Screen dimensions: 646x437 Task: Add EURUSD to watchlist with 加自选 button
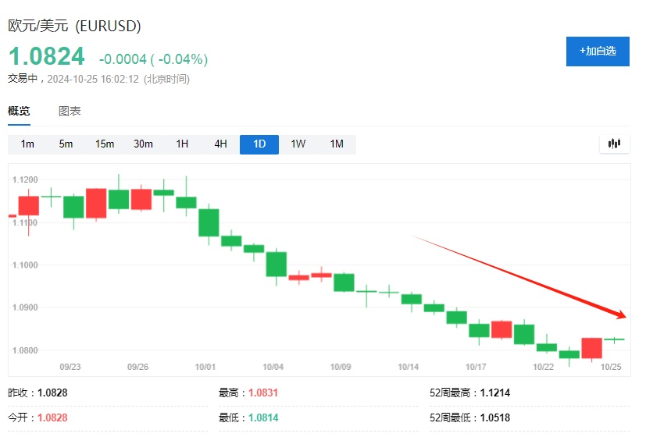(598, 51)
